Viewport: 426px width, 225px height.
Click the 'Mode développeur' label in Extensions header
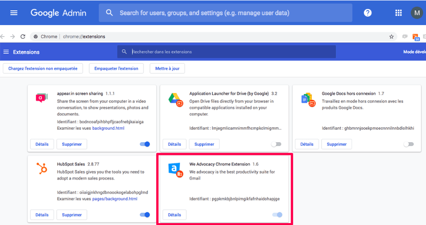[415, 52]
